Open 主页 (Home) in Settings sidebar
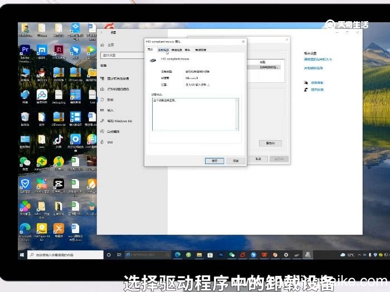390x292 pixels. [108, 45]
